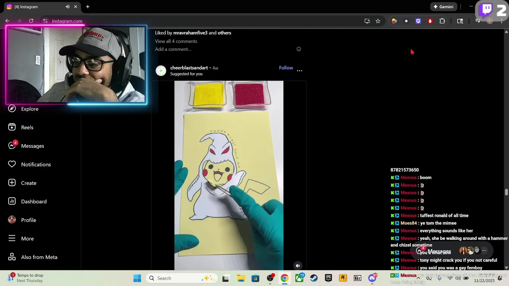The width and height of the screenshot is (509, 286).
Task: Open emoji picker in comment box
Action: (299, 49)
